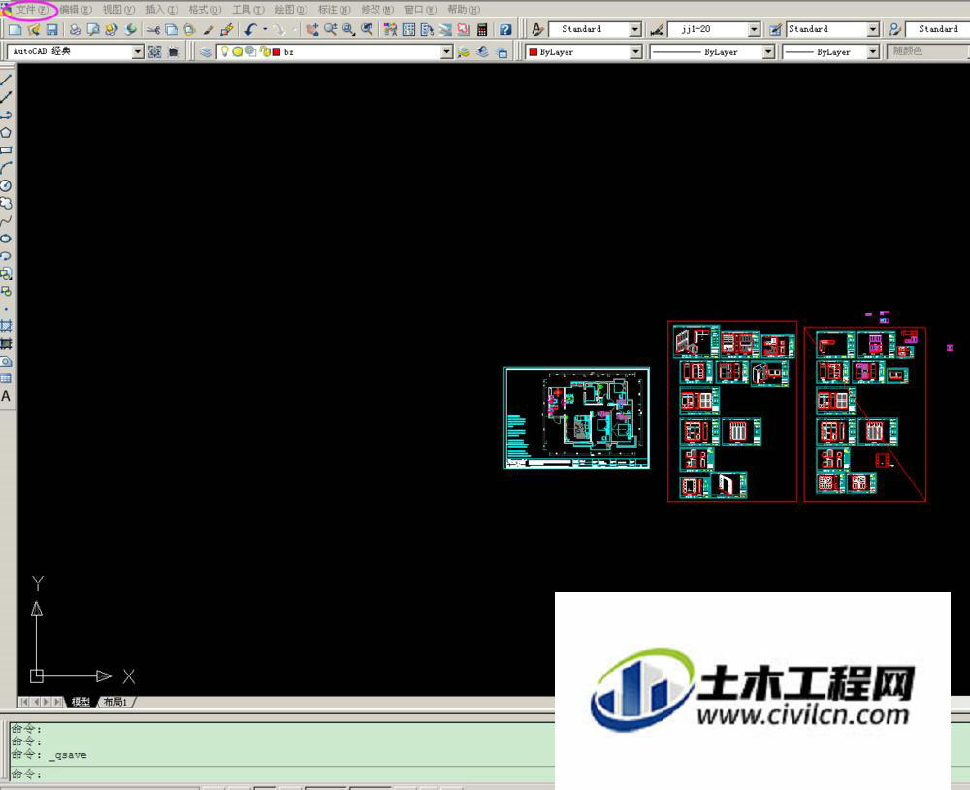Open the 文件 menu

(32, 10)
